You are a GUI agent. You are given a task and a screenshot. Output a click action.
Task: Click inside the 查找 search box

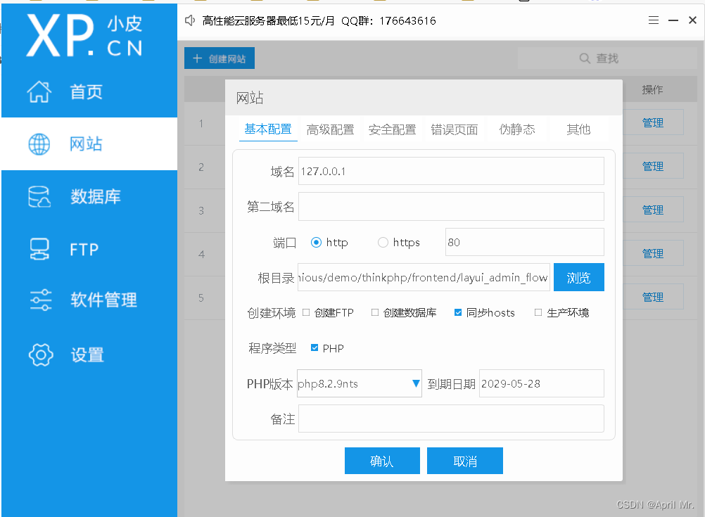(606, 58)
